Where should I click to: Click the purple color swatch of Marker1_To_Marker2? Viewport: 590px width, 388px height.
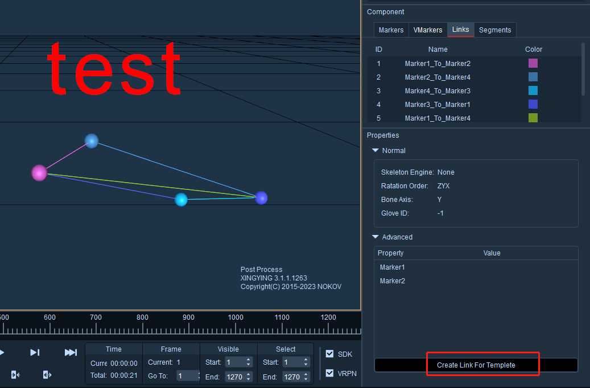point(533,63)
